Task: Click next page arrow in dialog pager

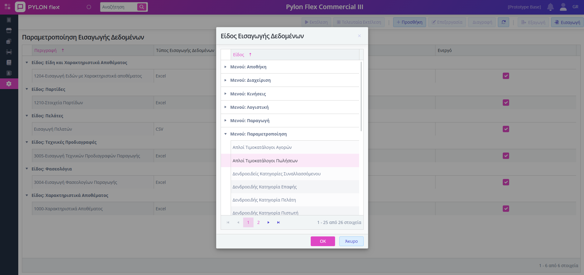Action: (268, 222)
